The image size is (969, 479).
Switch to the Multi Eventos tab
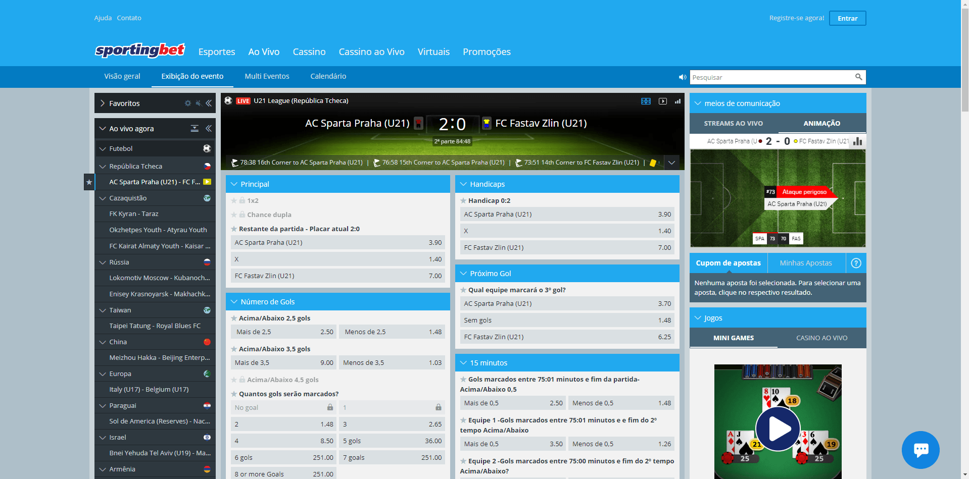tap(267, 76)
